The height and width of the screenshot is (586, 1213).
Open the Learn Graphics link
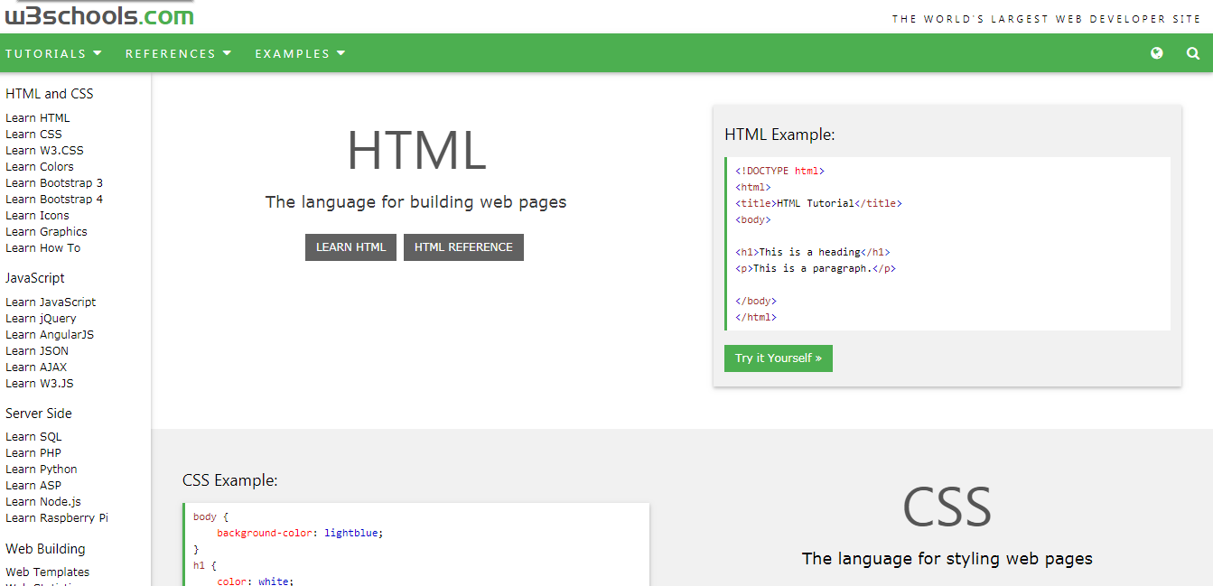click(46, 232)
